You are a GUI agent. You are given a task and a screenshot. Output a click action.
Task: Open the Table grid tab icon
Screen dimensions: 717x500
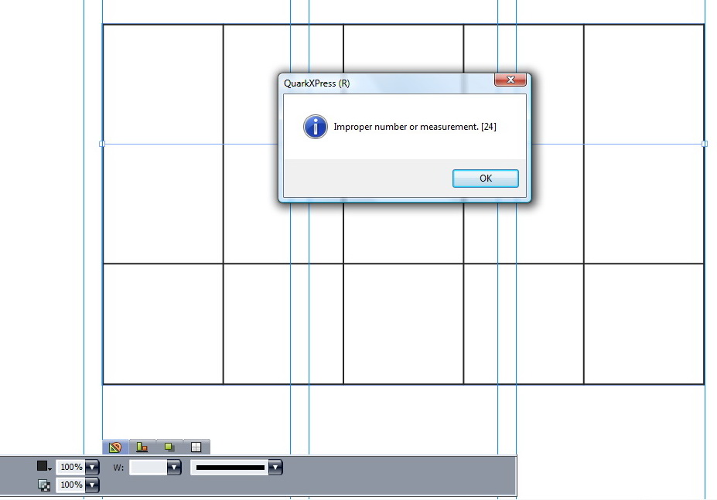click(196, 447)
